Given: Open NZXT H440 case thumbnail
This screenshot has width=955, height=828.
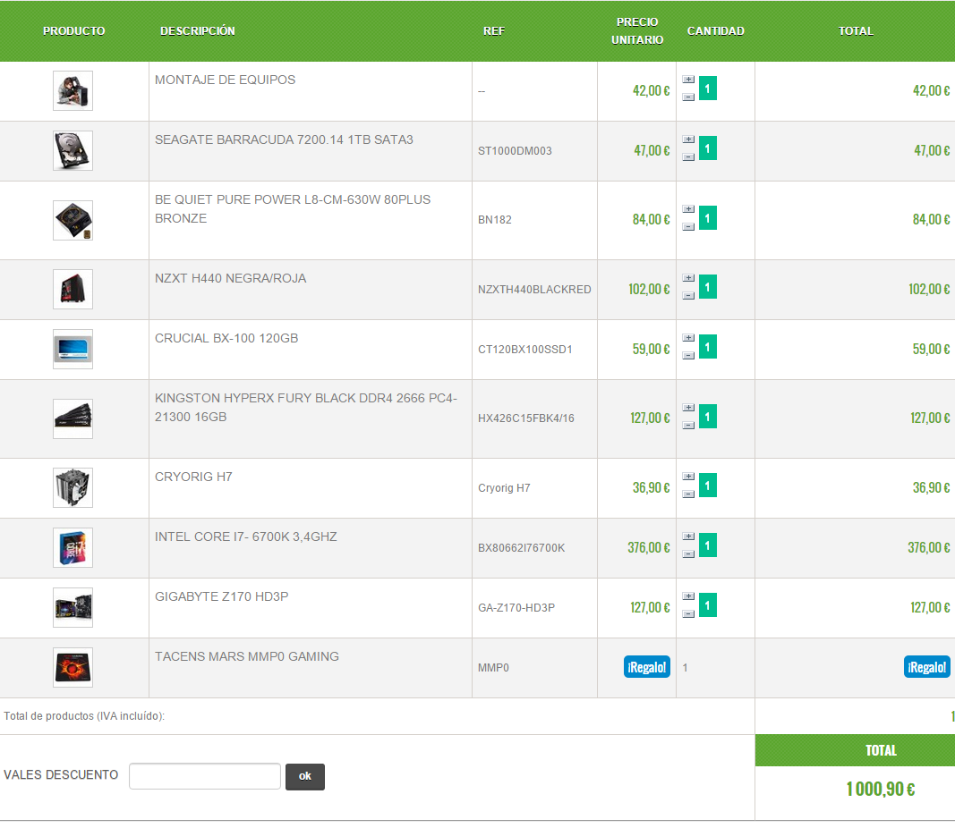Looking at the screenshot, I should click(73, 289).
